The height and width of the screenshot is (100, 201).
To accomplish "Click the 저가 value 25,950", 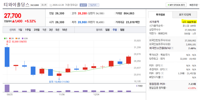I will pyautogui.click(x=82, y=22).
